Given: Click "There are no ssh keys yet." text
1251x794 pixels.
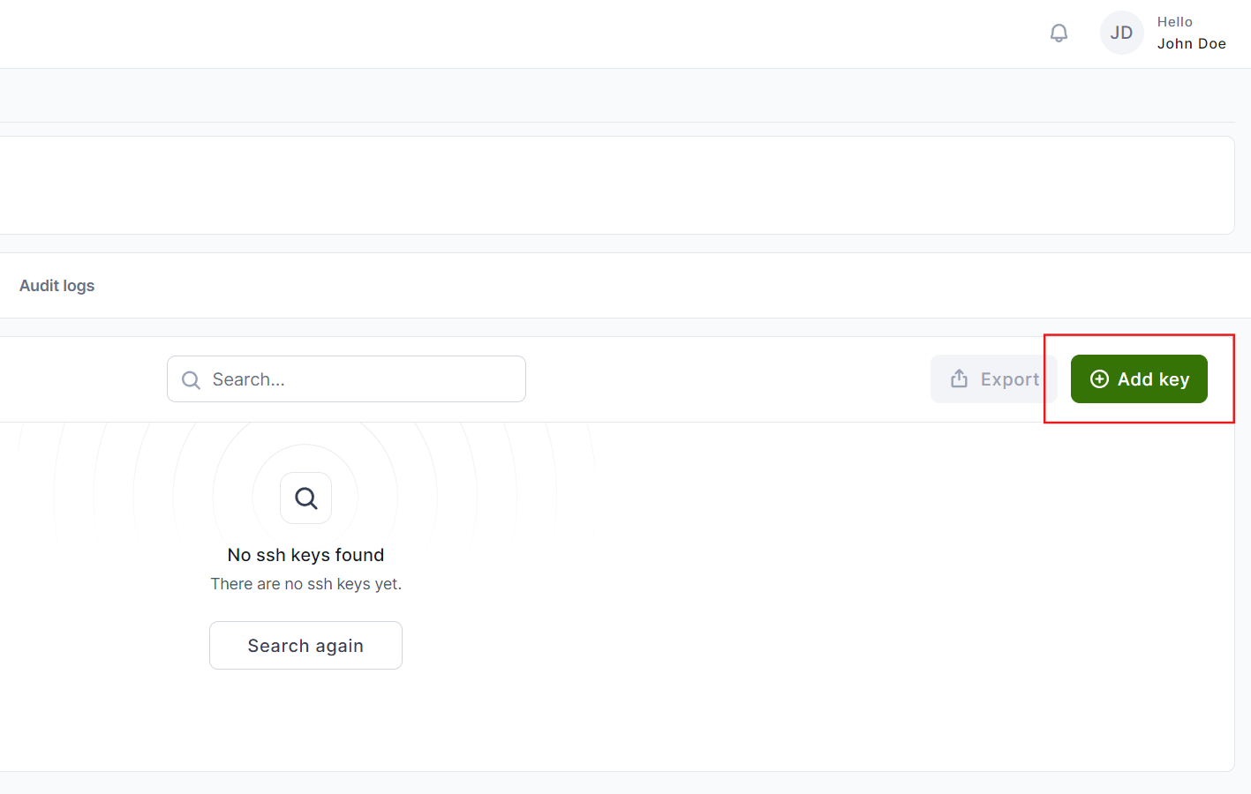Looking at the screenshot, I should [x=305, y=584].
